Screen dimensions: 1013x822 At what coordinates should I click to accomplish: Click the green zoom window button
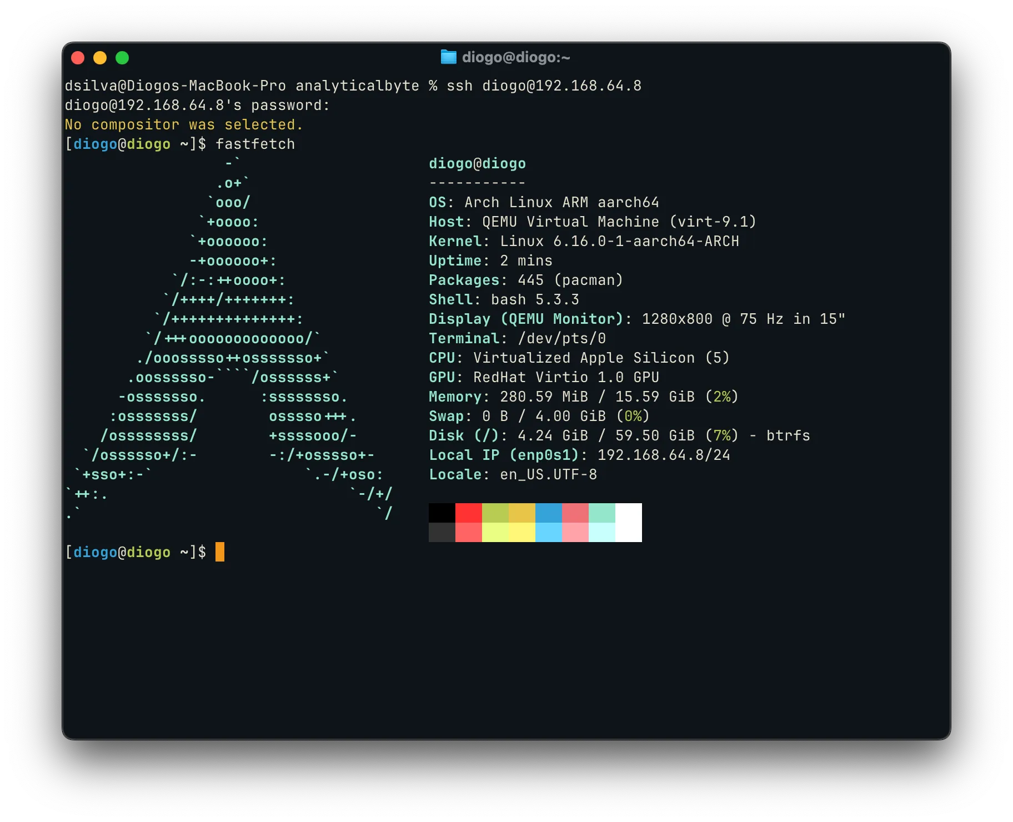click(x=122, y=58)
